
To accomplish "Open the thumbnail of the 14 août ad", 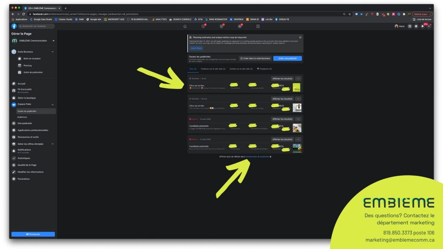I will [297, 128].
